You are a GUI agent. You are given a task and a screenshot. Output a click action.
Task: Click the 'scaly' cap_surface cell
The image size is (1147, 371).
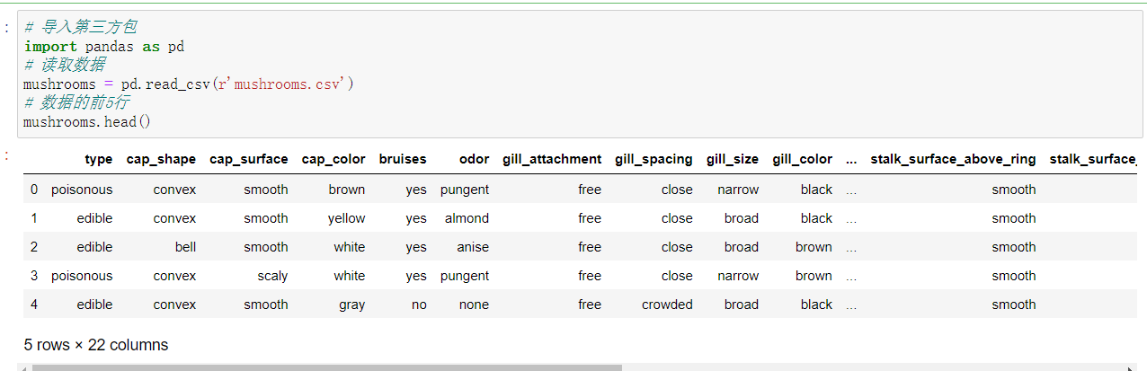(x=271, y=276)
